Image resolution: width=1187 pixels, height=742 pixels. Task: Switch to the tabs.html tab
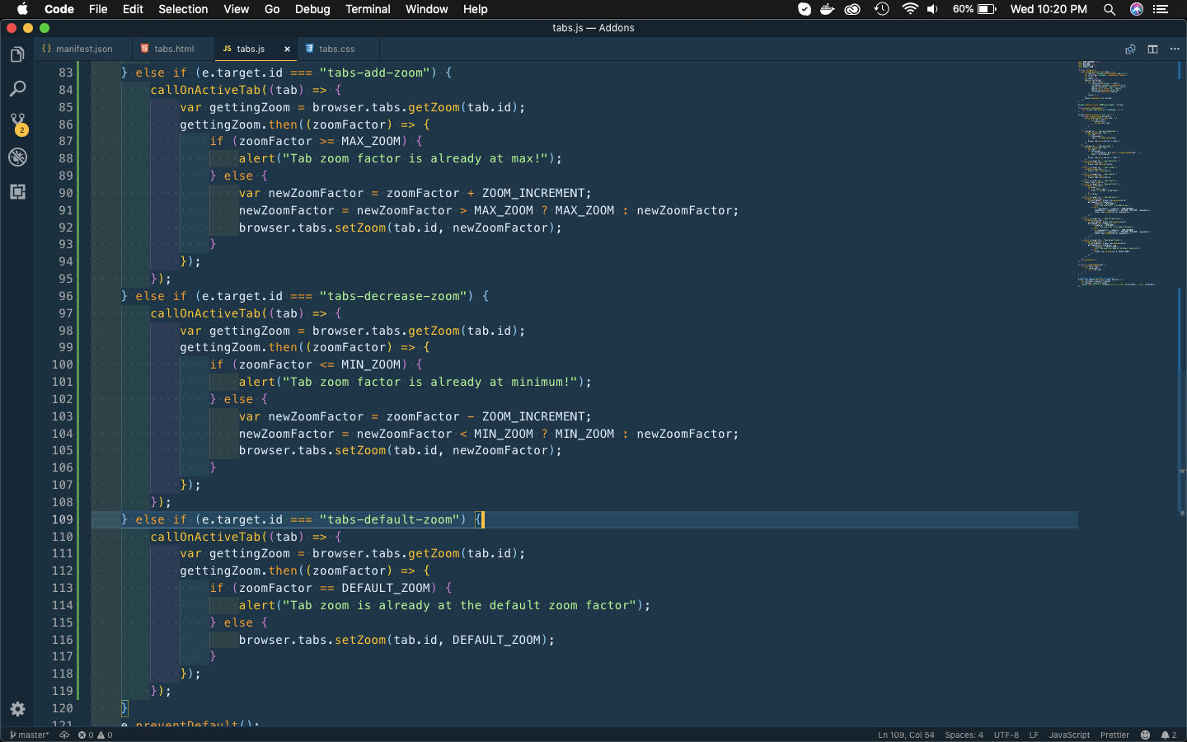[173, 49]
